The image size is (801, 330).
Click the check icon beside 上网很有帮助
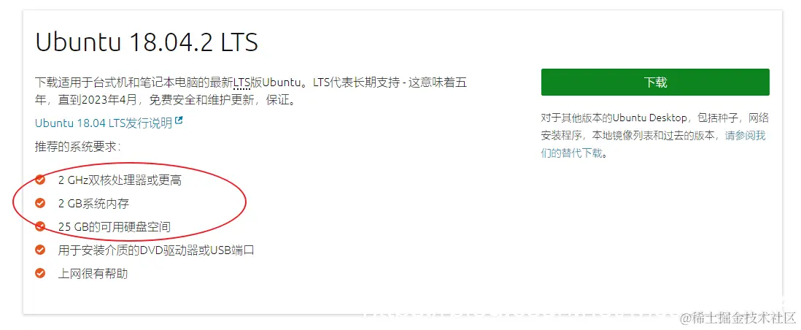click(x=40, y=273)
